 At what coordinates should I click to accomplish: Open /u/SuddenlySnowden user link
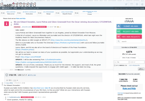coord(53,60)
